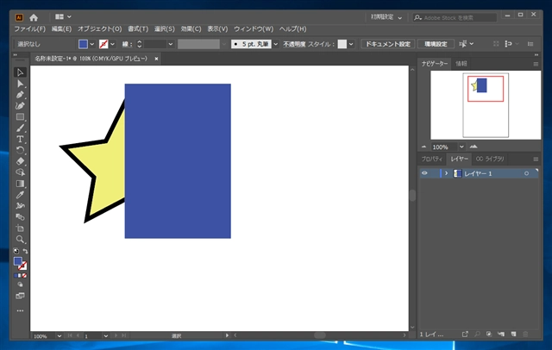The width and height of the screenshot is (552, 350).
Task: Click stroke none swatch in control bar
Action: (x=103, y=44)
